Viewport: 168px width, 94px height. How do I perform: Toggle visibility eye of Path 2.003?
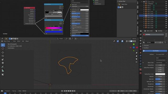pos(166,16)
